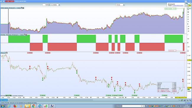Open the units type dropdown
This screenshot has width=192, height=108.
coord(59,5)
